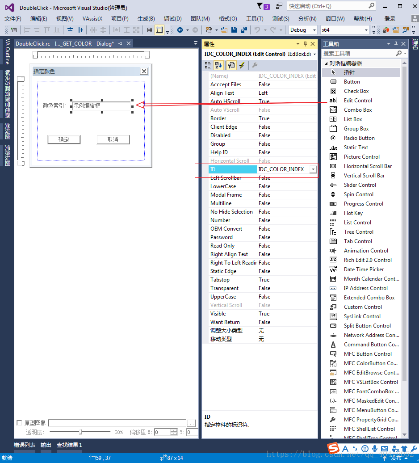Click the Control Events lightning icon
The width and height of the screenshot is (419, 463).
tap(242, 65)
